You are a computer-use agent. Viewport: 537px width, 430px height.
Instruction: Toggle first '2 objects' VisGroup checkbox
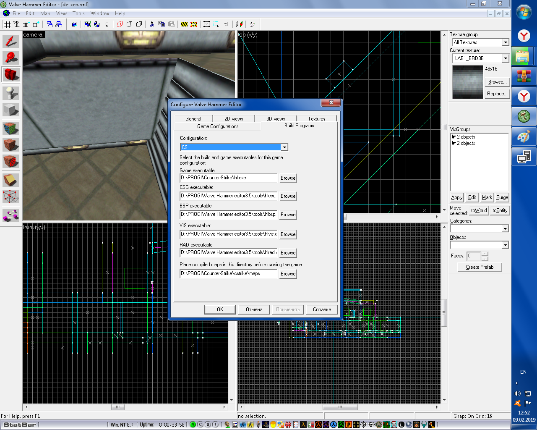tap(454, 137)
